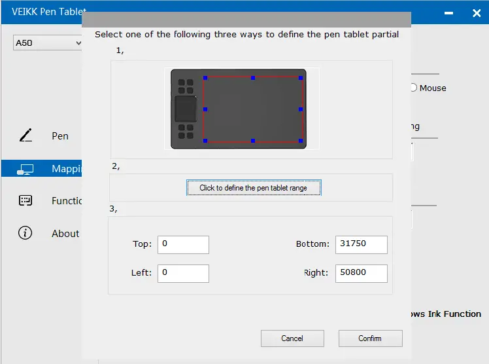Select the Mouse mode radio button
The image size is (489, 364).
tap(414, 88)
